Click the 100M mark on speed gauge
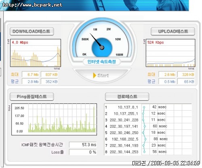This screenshot has height=168, width=202. tap(119, 55)
